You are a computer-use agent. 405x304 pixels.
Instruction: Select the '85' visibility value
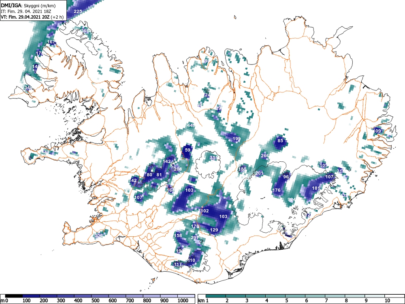tap(280, 141)
